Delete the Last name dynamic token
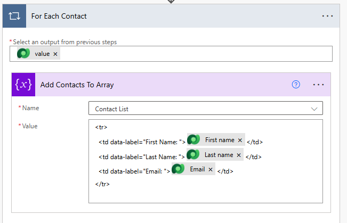 click(x=239, y=155)
